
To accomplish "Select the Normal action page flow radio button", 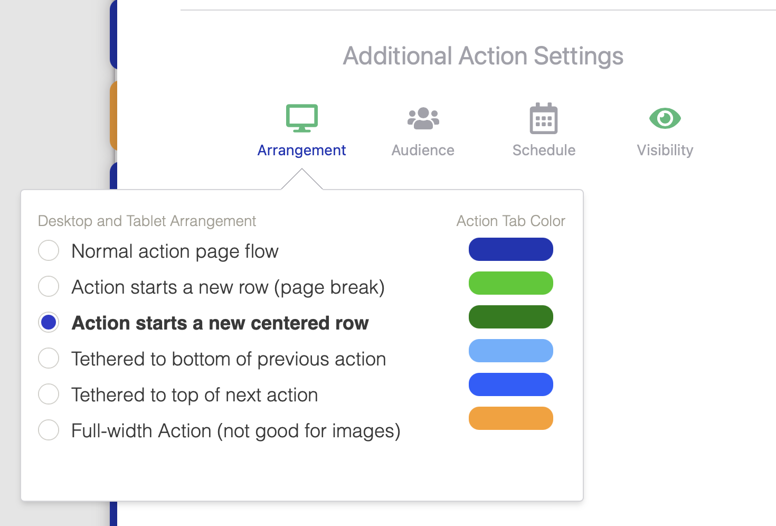I will tap(49, 251).
